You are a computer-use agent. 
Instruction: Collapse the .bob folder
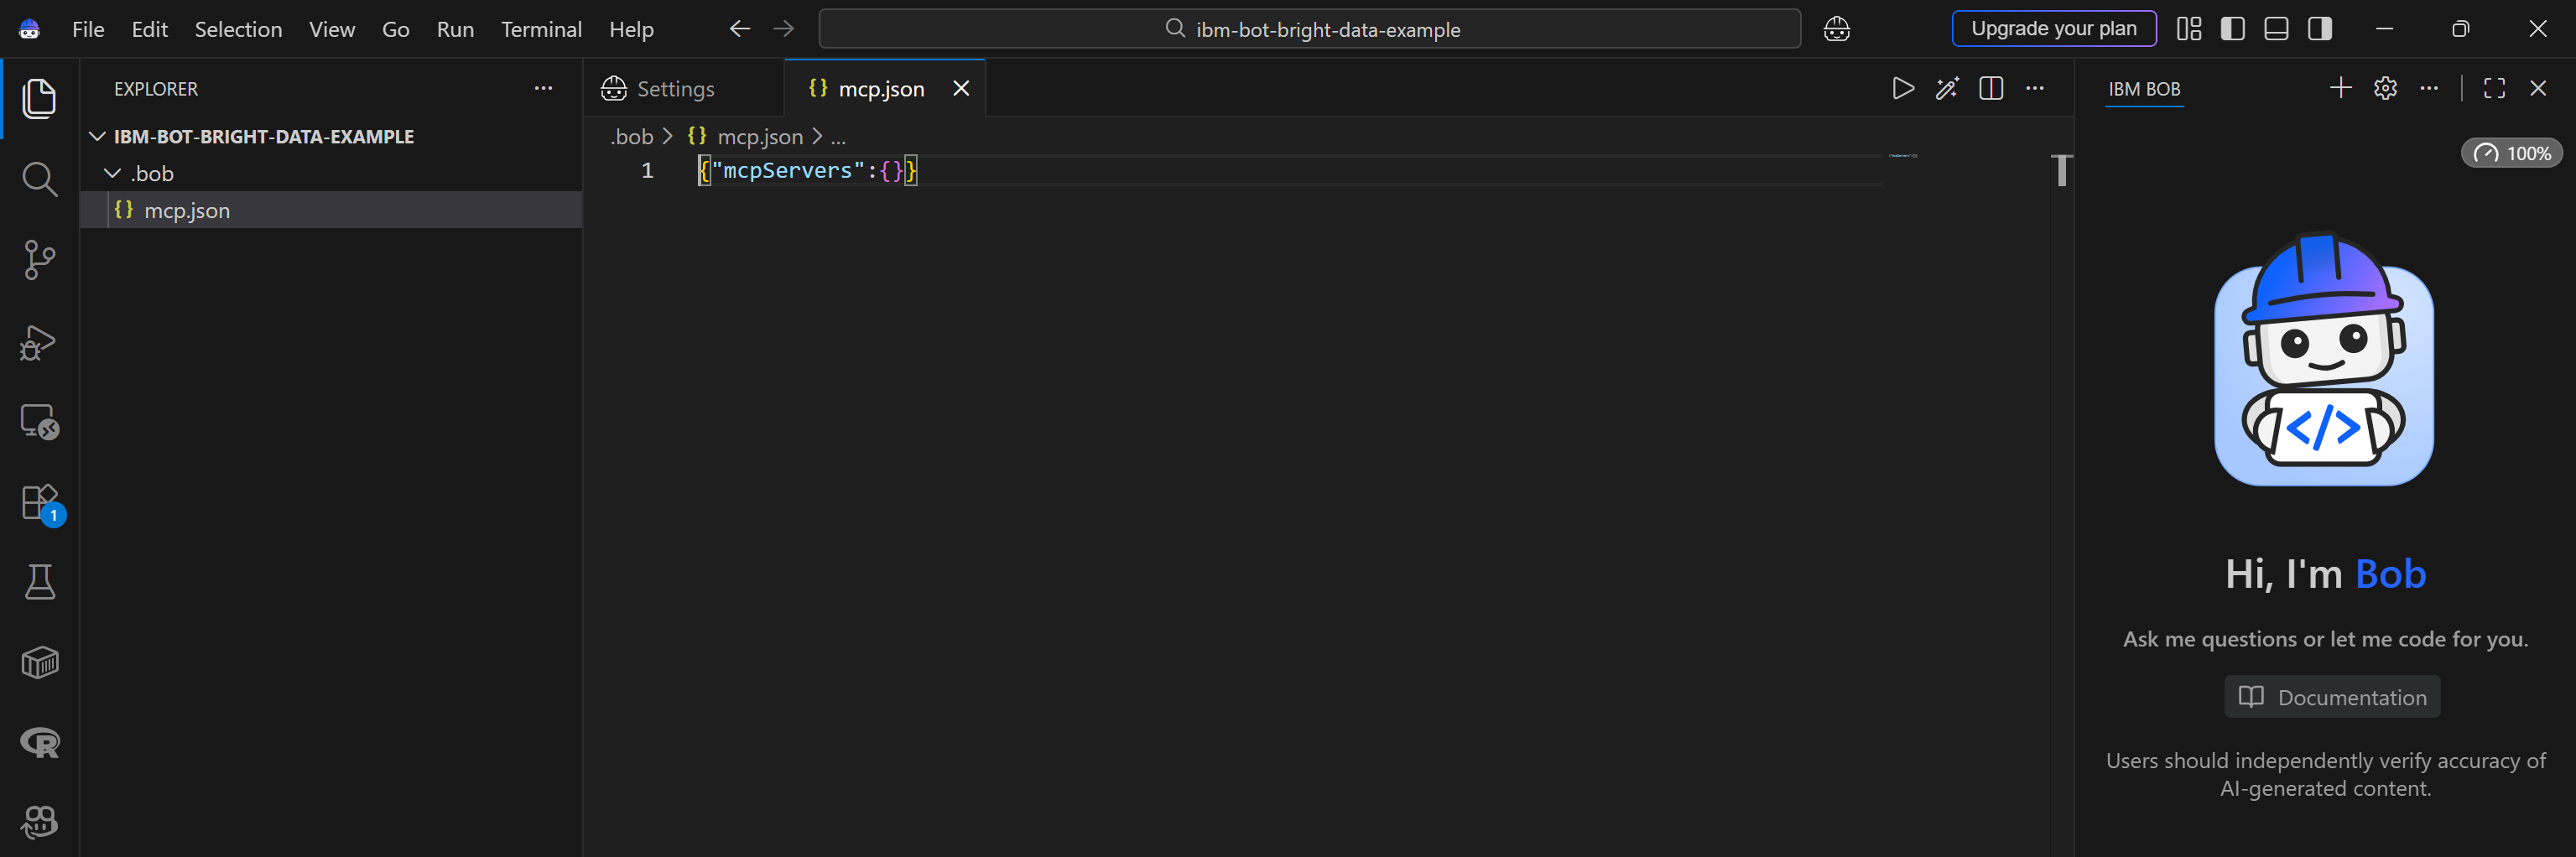pos(331,173)
